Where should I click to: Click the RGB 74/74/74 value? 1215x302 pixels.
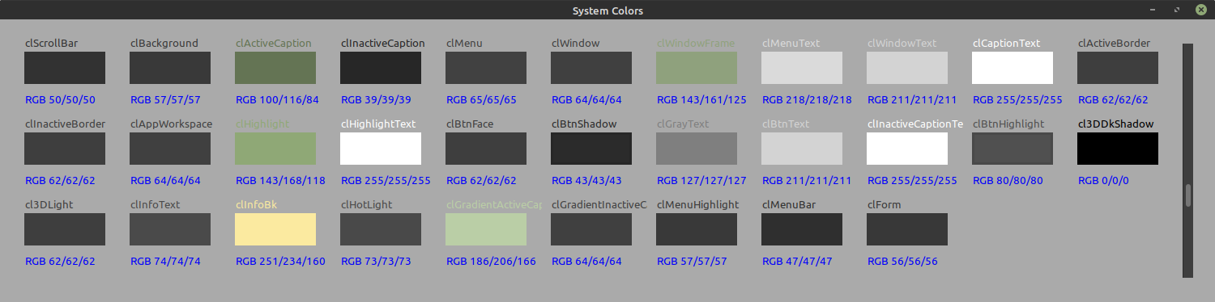coord(166,262)
